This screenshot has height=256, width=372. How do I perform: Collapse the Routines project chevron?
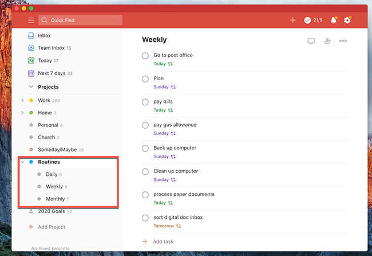click(x=22, y=162)
